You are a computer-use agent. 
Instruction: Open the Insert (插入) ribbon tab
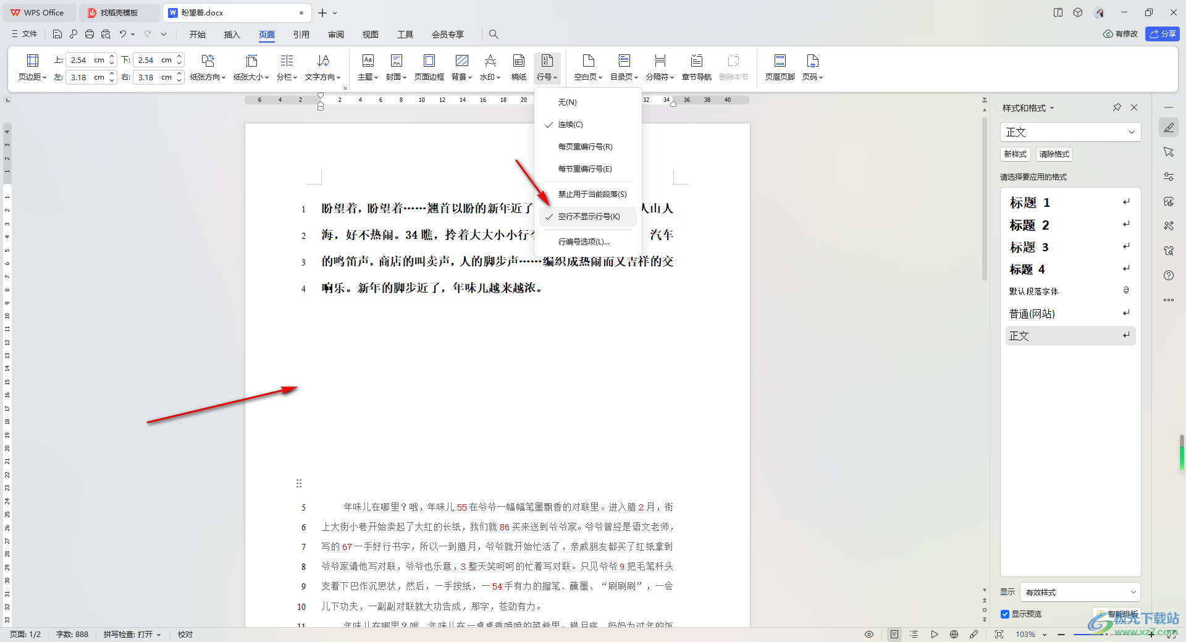[x=232, y=35]
